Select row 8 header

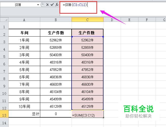(4, 77)
